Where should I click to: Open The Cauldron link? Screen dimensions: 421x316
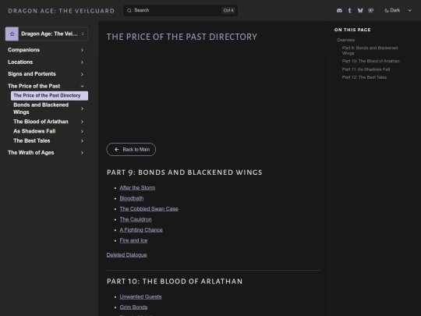[136, 219]
